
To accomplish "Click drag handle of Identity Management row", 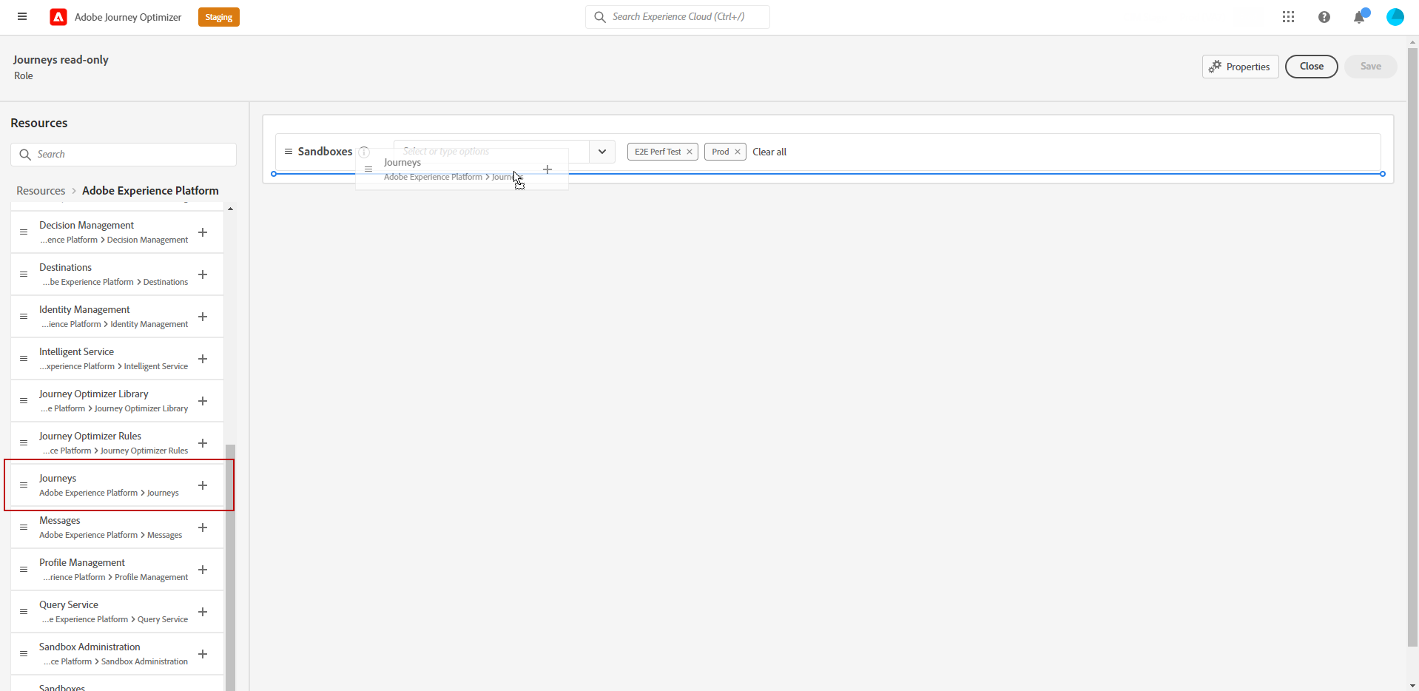I will coord(24,317).
